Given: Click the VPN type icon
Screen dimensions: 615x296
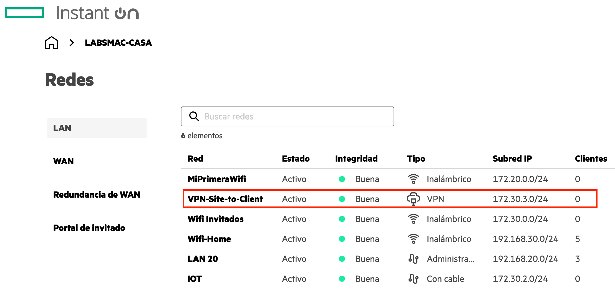Looking at the screenshot, I should pos(413,199).
